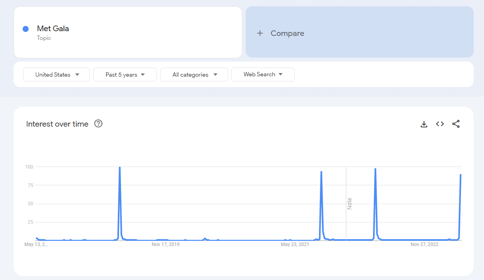484x280 pixels.
Task: Click the Note marker on the chart
Action: click(x=349, y=204)
